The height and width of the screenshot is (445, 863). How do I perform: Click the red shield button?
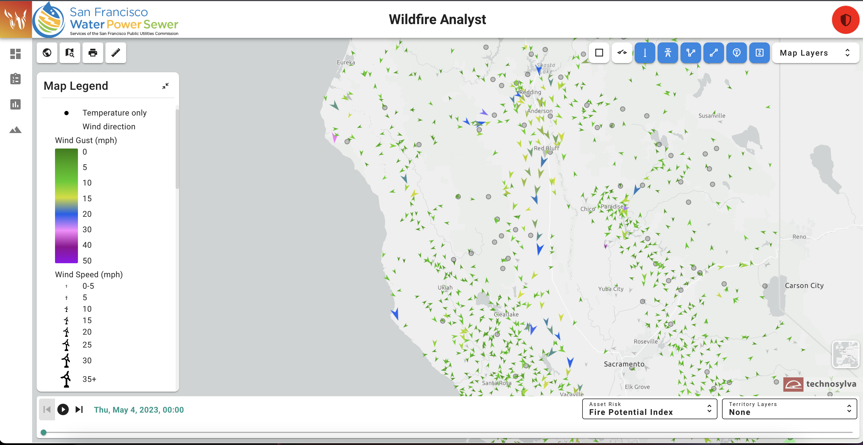[x=845, y=20]
